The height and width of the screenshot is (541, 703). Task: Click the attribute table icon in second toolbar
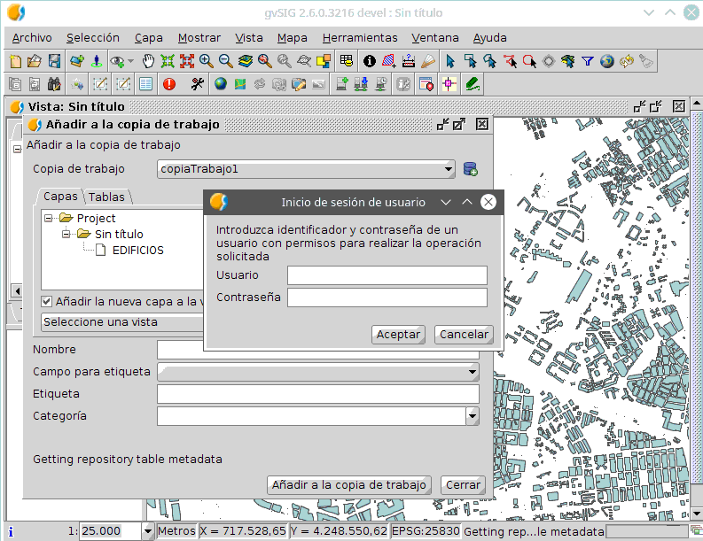(x=145, y=84)
